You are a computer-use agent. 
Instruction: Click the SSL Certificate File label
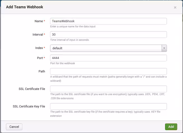pyautogui.click(x=32, y=89)
